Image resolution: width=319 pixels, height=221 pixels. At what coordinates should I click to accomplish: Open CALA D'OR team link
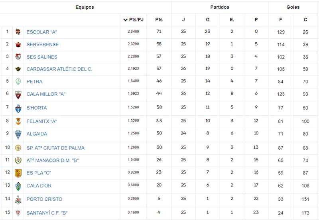pyautogui.click(x=39, y=185)
